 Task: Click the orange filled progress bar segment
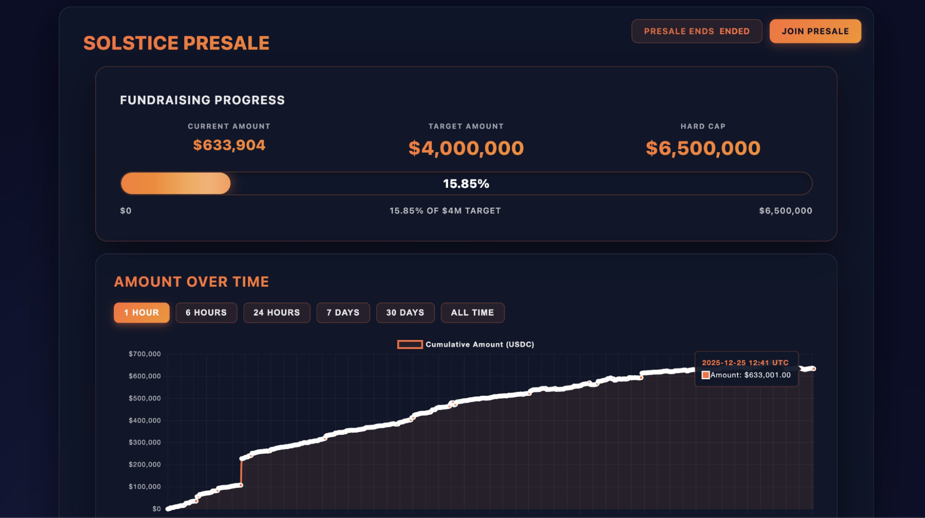click(176, 184)
